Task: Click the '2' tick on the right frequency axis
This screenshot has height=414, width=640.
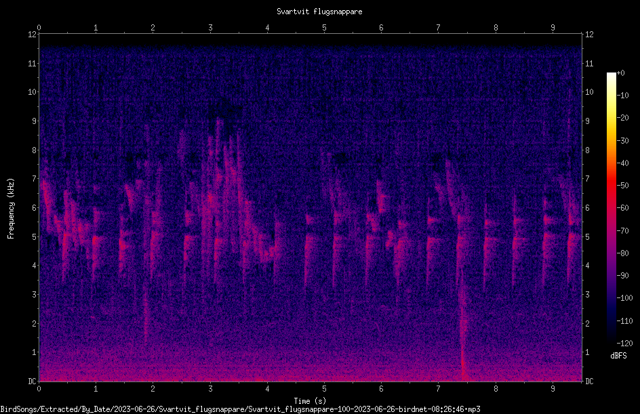Action: [x=587, y=323]
